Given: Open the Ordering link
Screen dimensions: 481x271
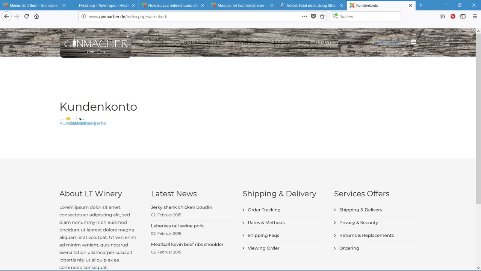Looking at the screenshot, I should coord(349,248).
